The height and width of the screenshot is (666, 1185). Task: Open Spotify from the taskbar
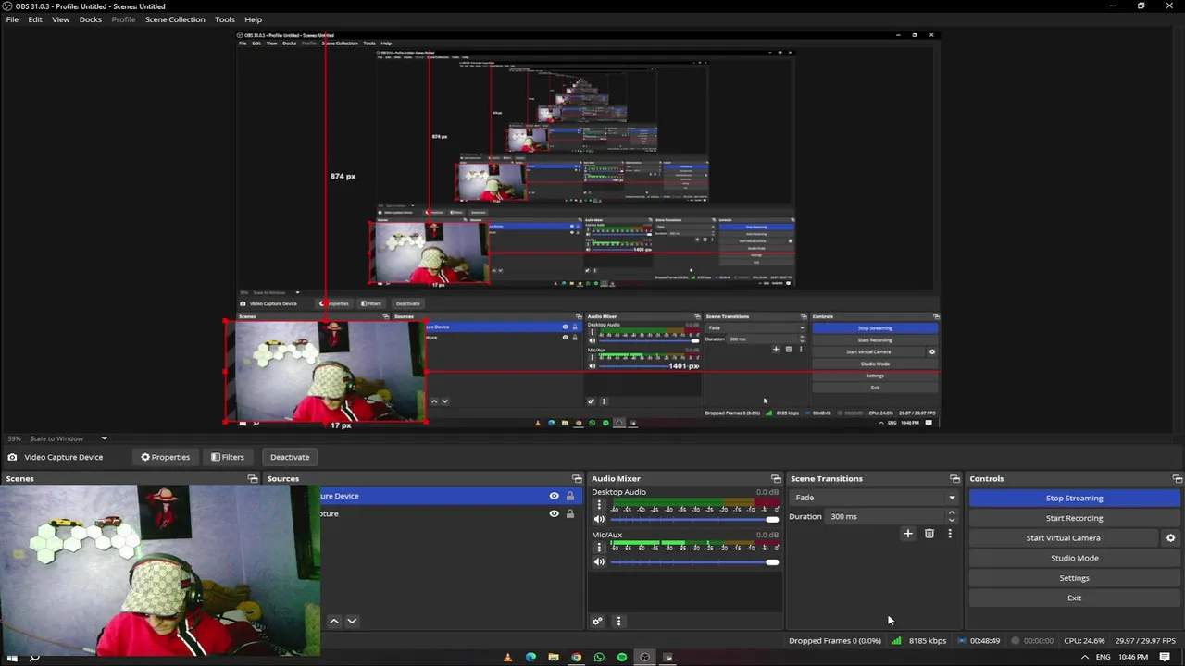622,658
